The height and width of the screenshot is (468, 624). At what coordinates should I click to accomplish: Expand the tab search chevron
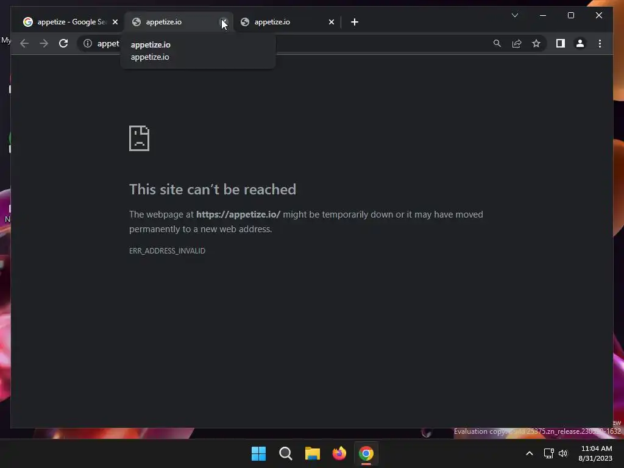(514, 15)
